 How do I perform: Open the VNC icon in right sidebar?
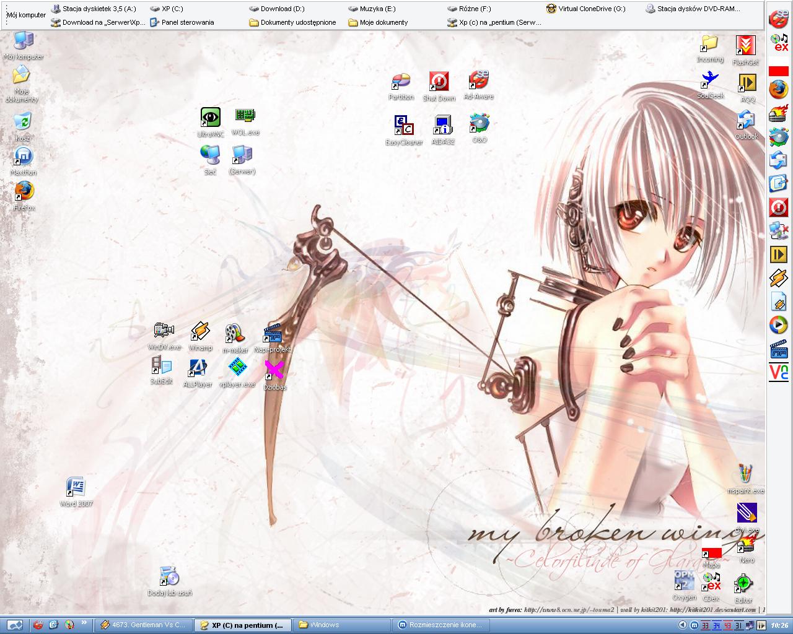[779, 373]
